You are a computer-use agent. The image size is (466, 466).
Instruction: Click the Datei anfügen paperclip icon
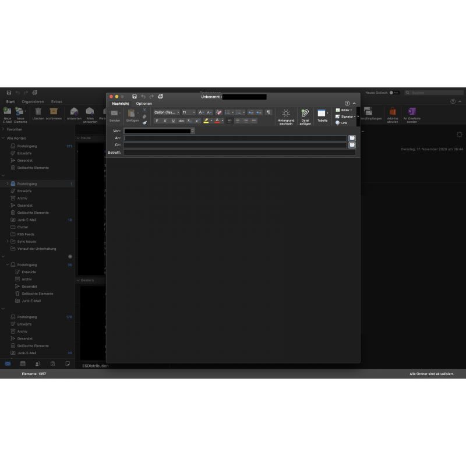305,113
